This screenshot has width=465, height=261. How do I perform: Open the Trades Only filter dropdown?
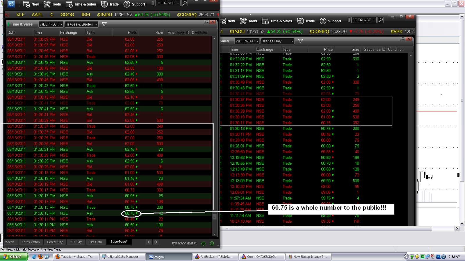tap(278, 41)
